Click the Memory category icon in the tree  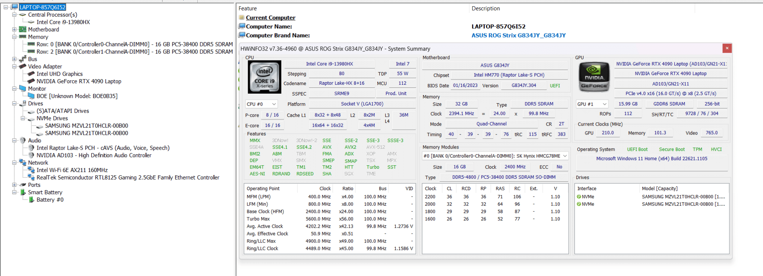23,37
